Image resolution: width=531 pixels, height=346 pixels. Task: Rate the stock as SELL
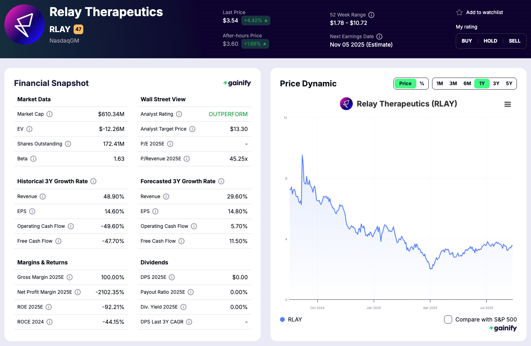point(515,41)
